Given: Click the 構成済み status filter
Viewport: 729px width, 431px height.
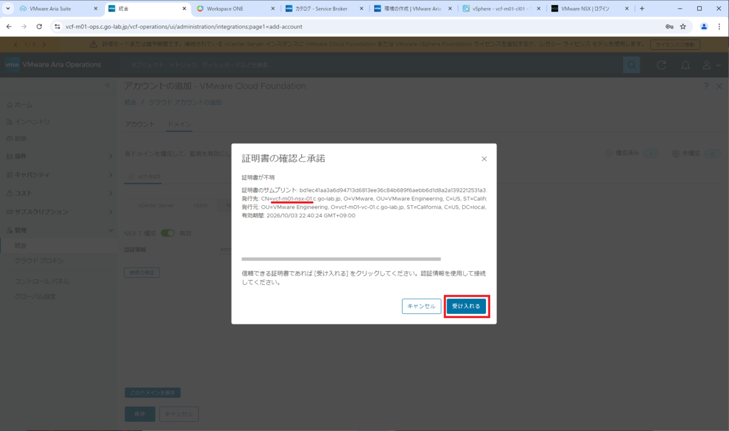Looking at the screenshot, I should pyautogui.click(x=632, y=154).
